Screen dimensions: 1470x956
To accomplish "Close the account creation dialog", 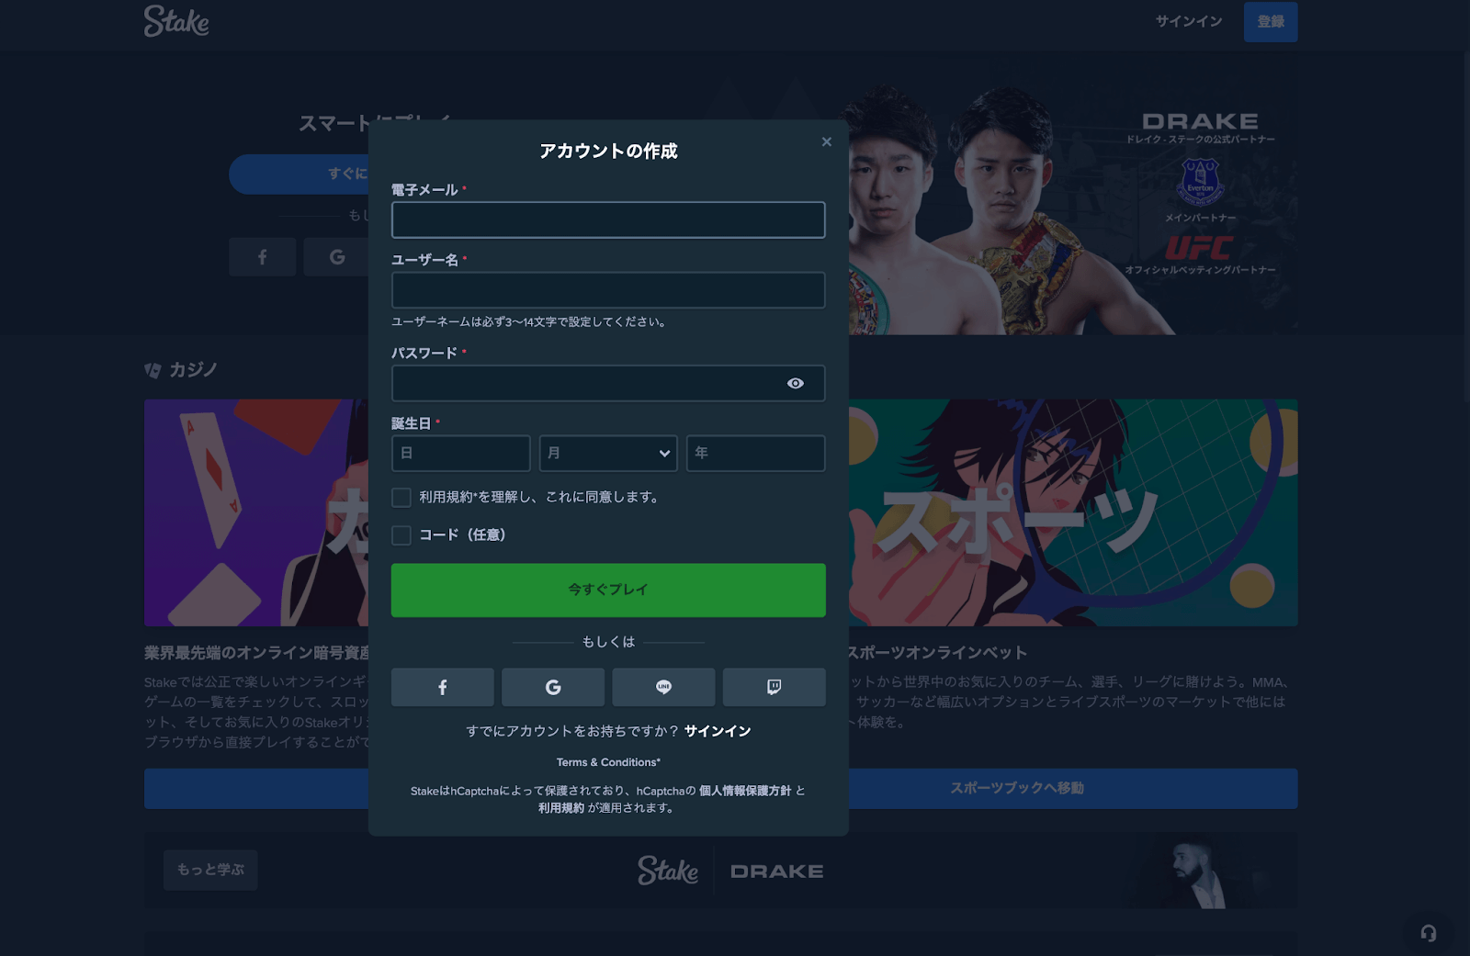I will point(826,141).
